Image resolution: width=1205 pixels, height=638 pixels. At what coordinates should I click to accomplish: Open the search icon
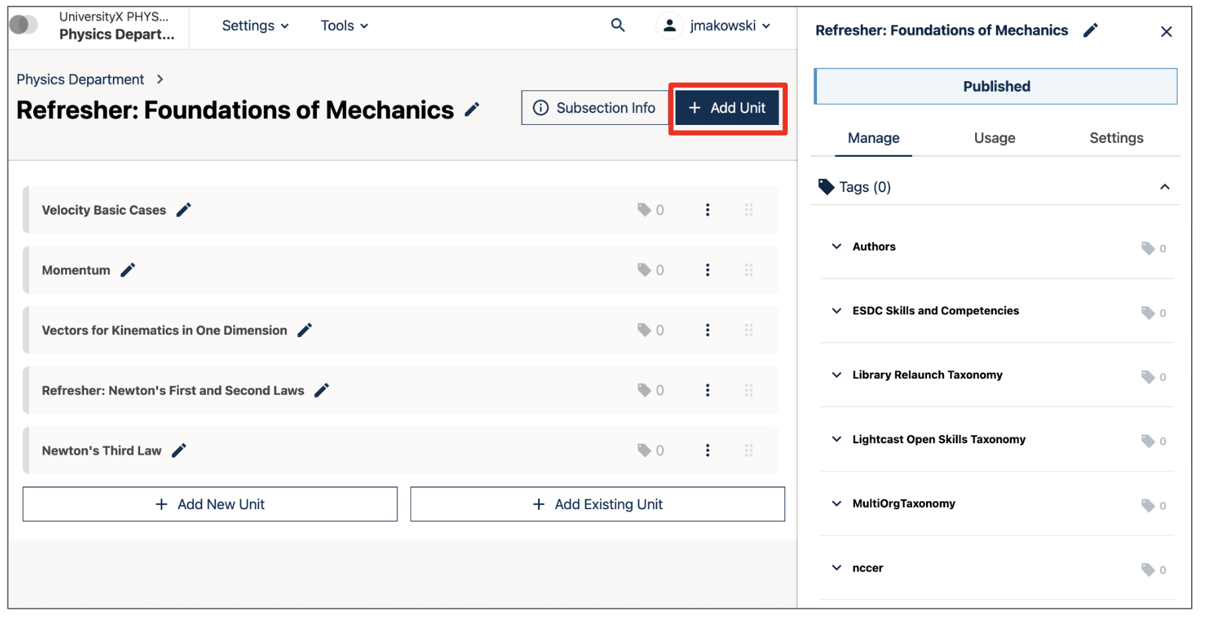click(x=618, y=25)
